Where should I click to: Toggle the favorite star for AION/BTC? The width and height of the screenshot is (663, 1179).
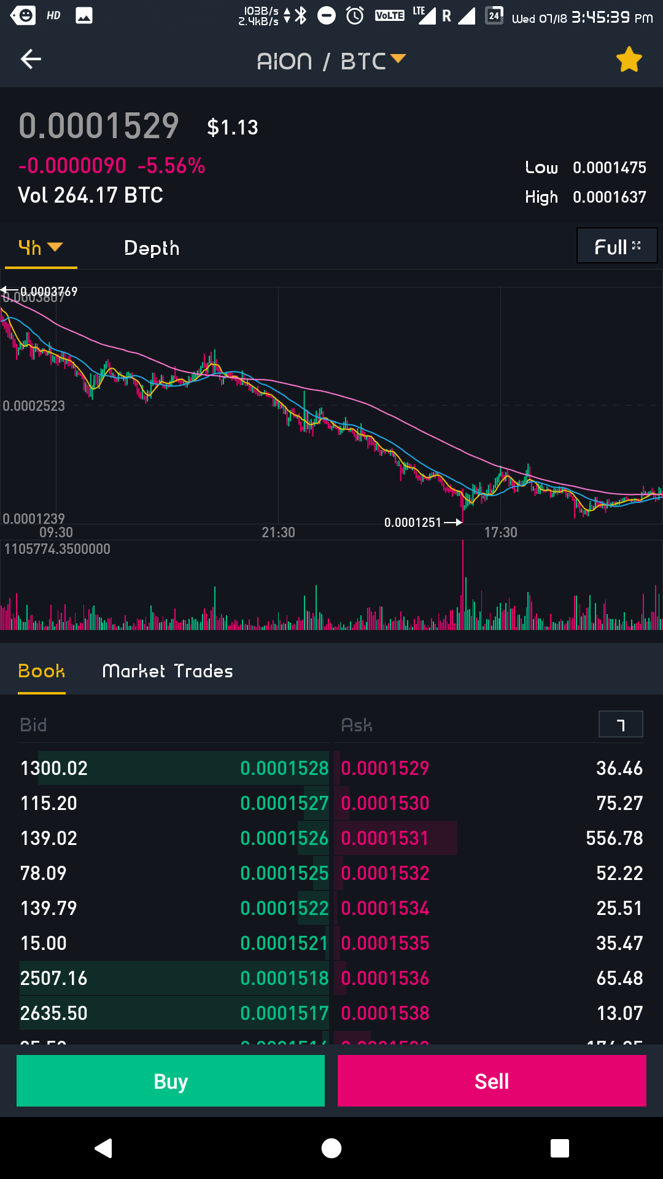click(629, 60)
